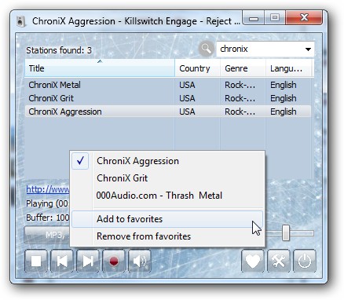Select the ChroniX Grit row in station list
Screen dimensions: 344x300
(168, 98)
